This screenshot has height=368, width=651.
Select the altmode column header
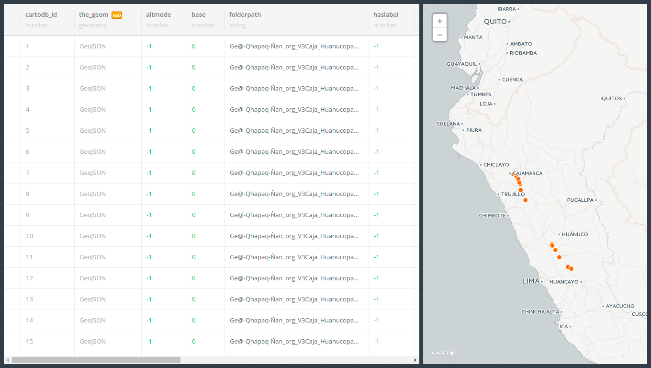click(158, 14)
